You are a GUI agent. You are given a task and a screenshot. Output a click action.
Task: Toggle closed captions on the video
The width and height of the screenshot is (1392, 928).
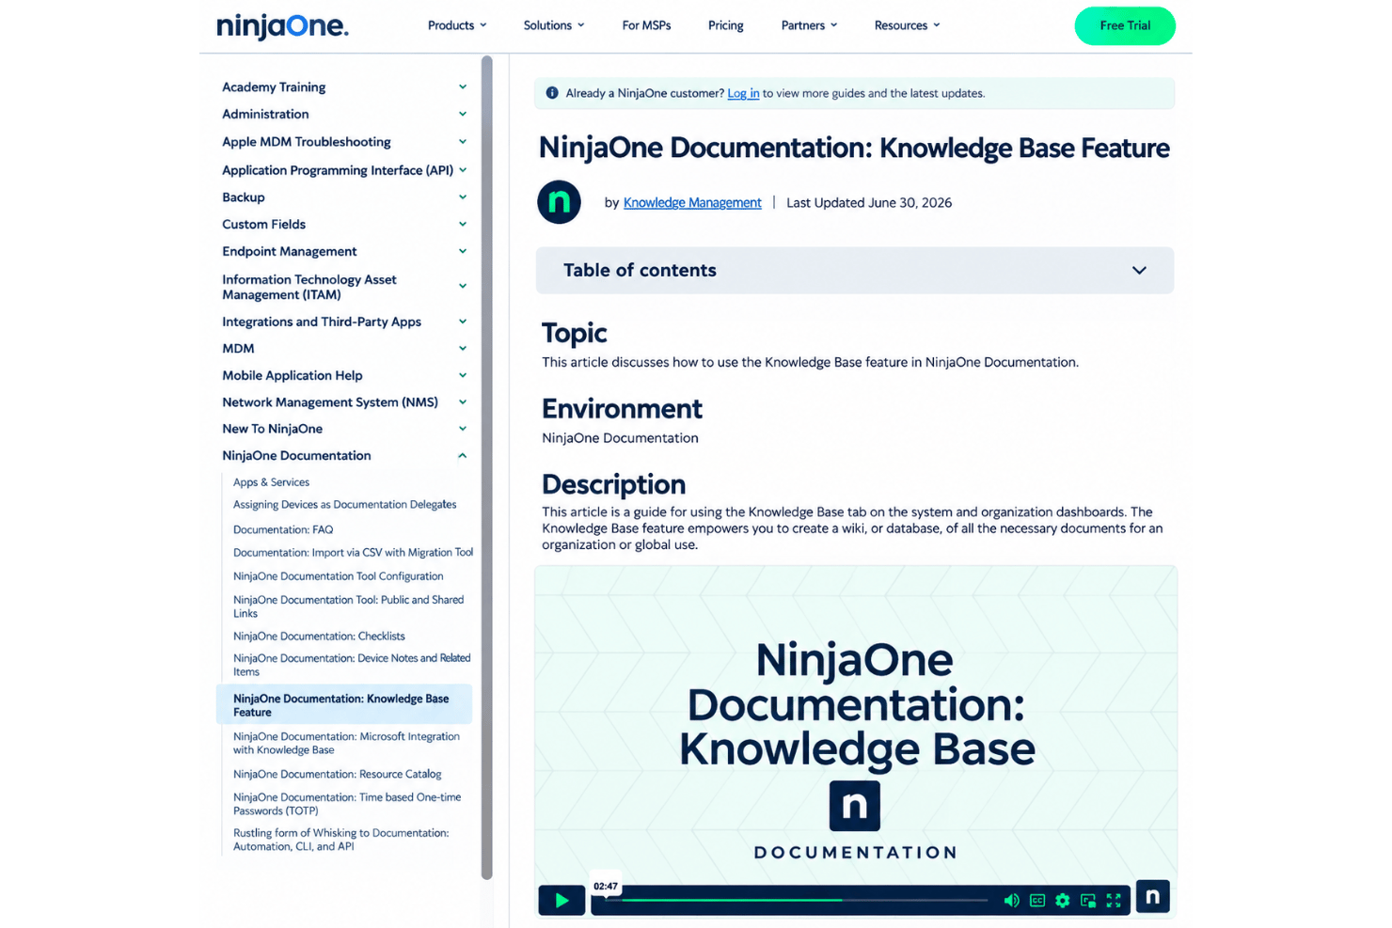pos(1037,900)
